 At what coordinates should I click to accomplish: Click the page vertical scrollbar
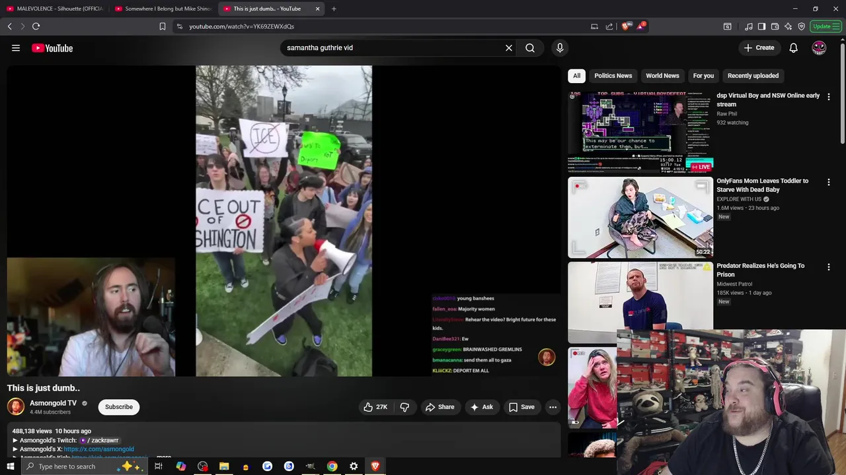[x=842, y=92]
